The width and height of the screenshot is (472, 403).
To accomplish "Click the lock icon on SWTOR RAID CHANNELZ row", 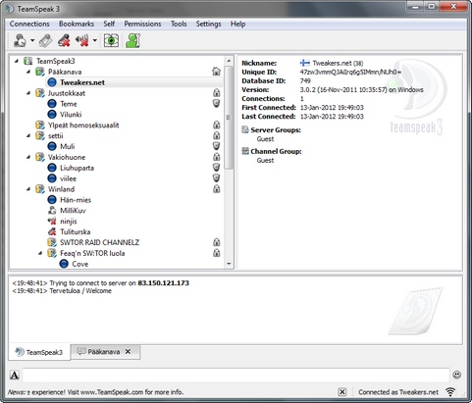I will 216,242.
